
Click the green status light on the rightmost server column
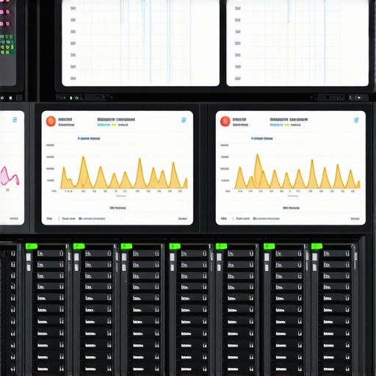pos(317,246)
